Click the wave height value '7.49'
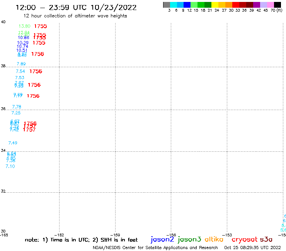This screenshot has width=286, height=251. (13, 143)
